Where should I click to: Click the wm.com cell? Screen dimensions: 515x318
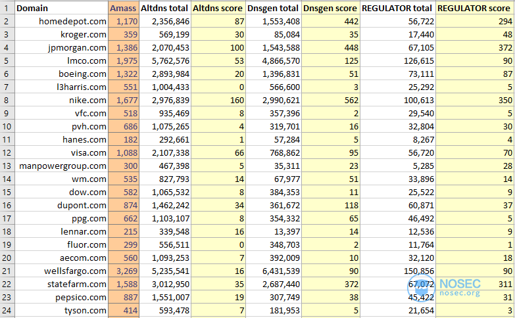tap(61, 179)
